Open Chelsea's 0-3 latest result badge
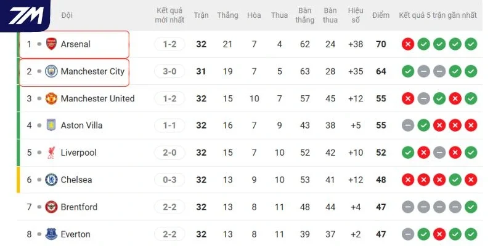Viewport: 493px width, 246px height. [170, 180]
